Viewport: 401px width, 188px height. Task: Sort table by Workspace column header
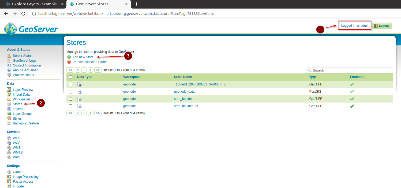pyautogui.click(x=132, y=77)
